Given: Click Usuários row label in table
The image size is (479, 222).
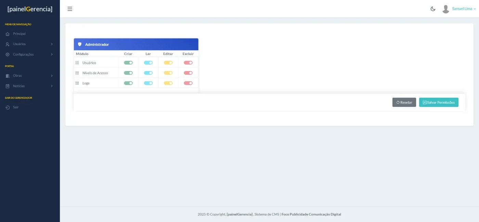Looking at the screenshot, I should (x=89, y=63).
